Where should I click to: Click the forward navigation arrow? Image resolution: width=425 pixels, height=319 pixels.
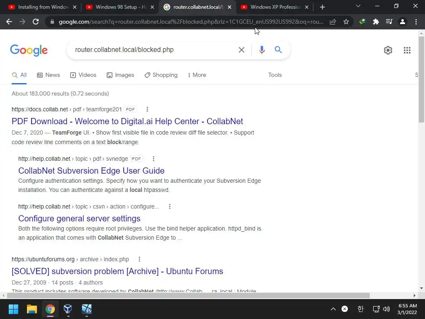pyautogui.click(x=22, y=22)
